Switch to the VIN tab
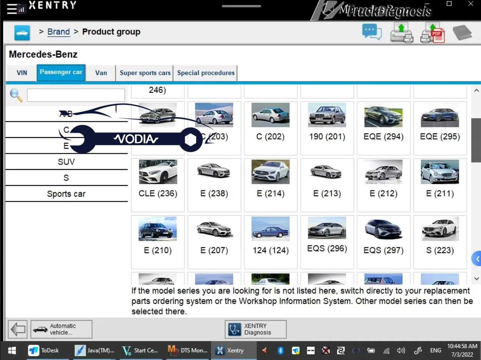Viewport: 481px width, 360px height. [x=22, y=73]
